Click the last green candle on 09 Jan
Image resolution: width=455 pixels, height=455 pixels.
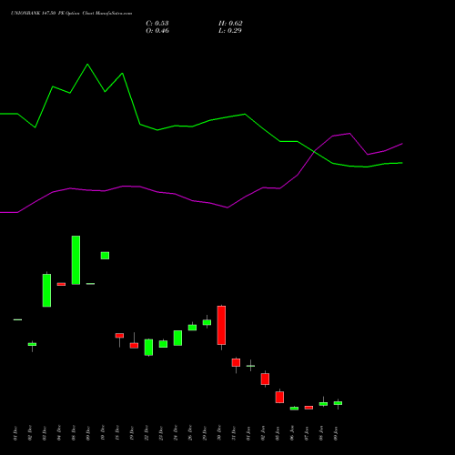click(338, 403)
